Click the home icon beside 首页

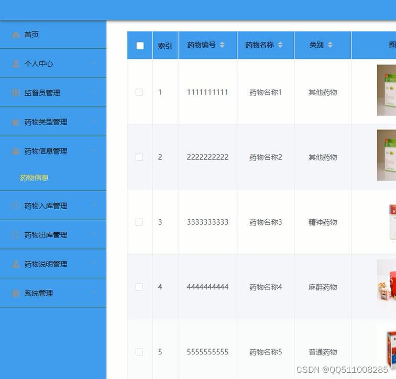click(x=16, y=35)
